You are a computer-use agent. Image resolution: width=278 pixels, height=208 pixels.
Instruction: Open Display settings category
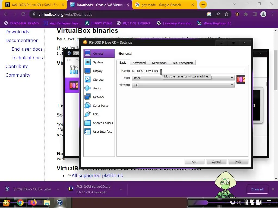[x=99, y=71]
